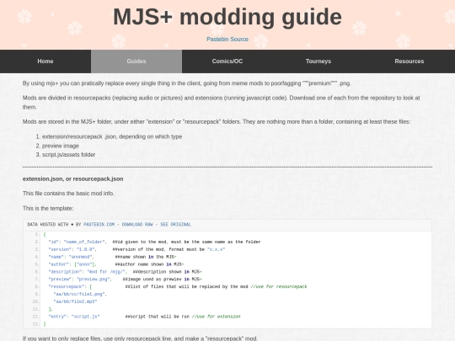
Task: Open the Resources nav tab
Action: click(x=409, y=61)
